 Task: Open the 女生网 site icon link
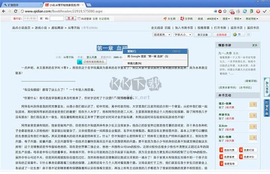165,19
